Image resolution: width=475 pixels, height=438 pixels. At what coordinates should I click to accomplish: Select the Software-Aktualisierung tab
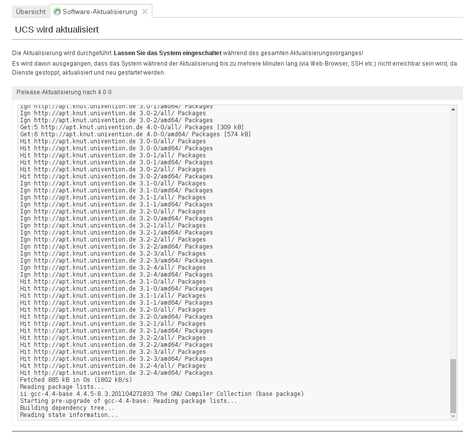[x=100, y=12]
